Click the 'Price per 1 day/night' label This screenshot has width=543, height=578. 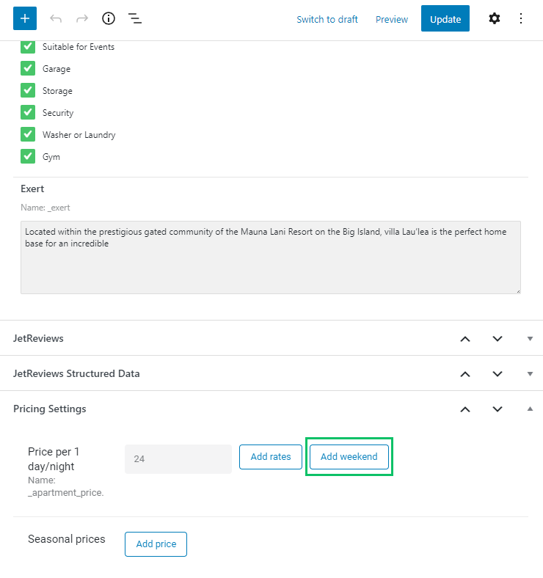pyautogui.click(x=54, y=459)
